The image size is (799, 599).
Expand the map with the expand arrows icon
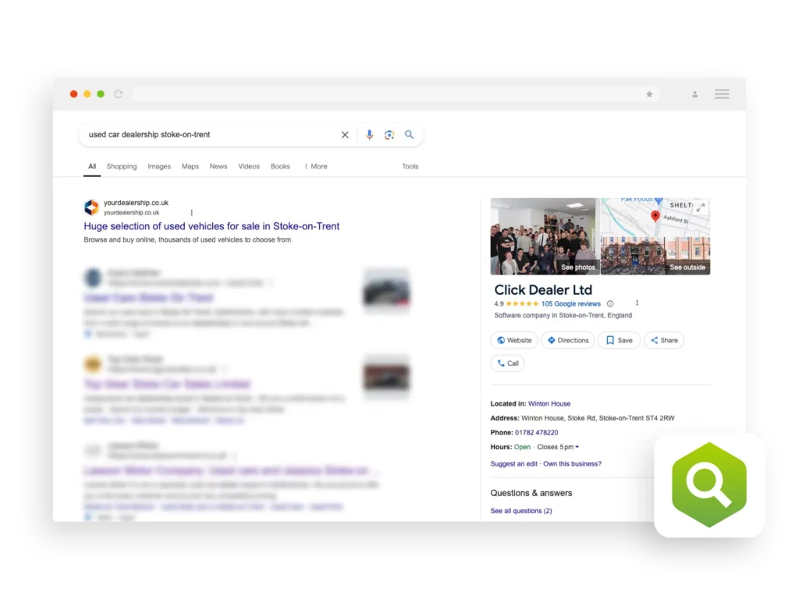pos(701,207)
